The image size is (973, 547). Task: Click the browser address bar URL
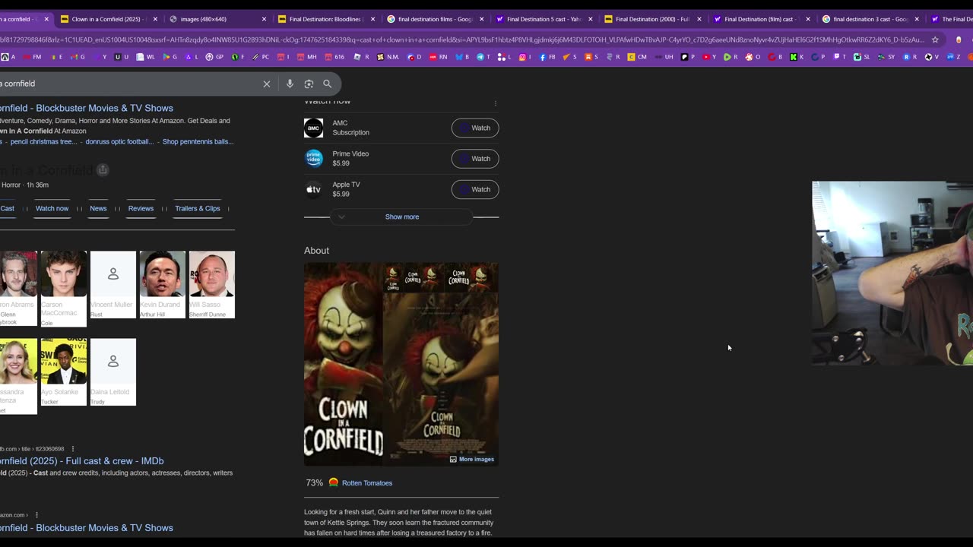(x=462, y=40)
